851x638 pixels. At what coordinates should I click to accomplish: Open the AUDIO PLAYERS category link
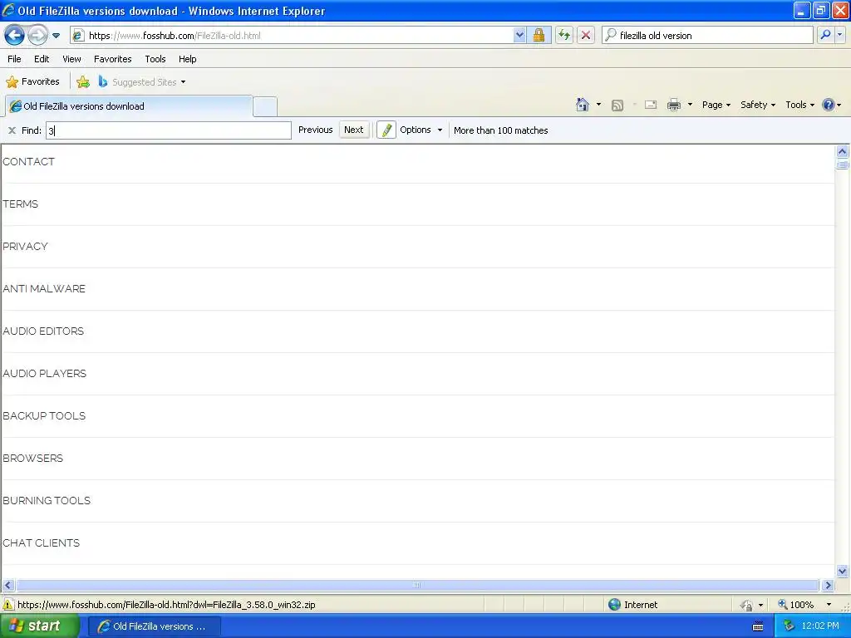[x=45, y=373]
